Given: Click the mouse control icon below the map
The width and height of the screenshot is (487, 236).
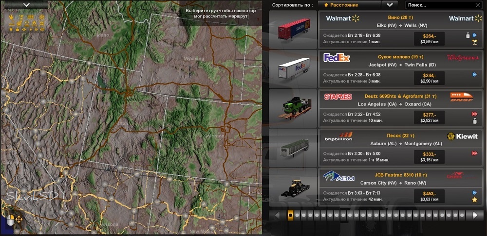Looking at the screenshot, I should (10, 220).
